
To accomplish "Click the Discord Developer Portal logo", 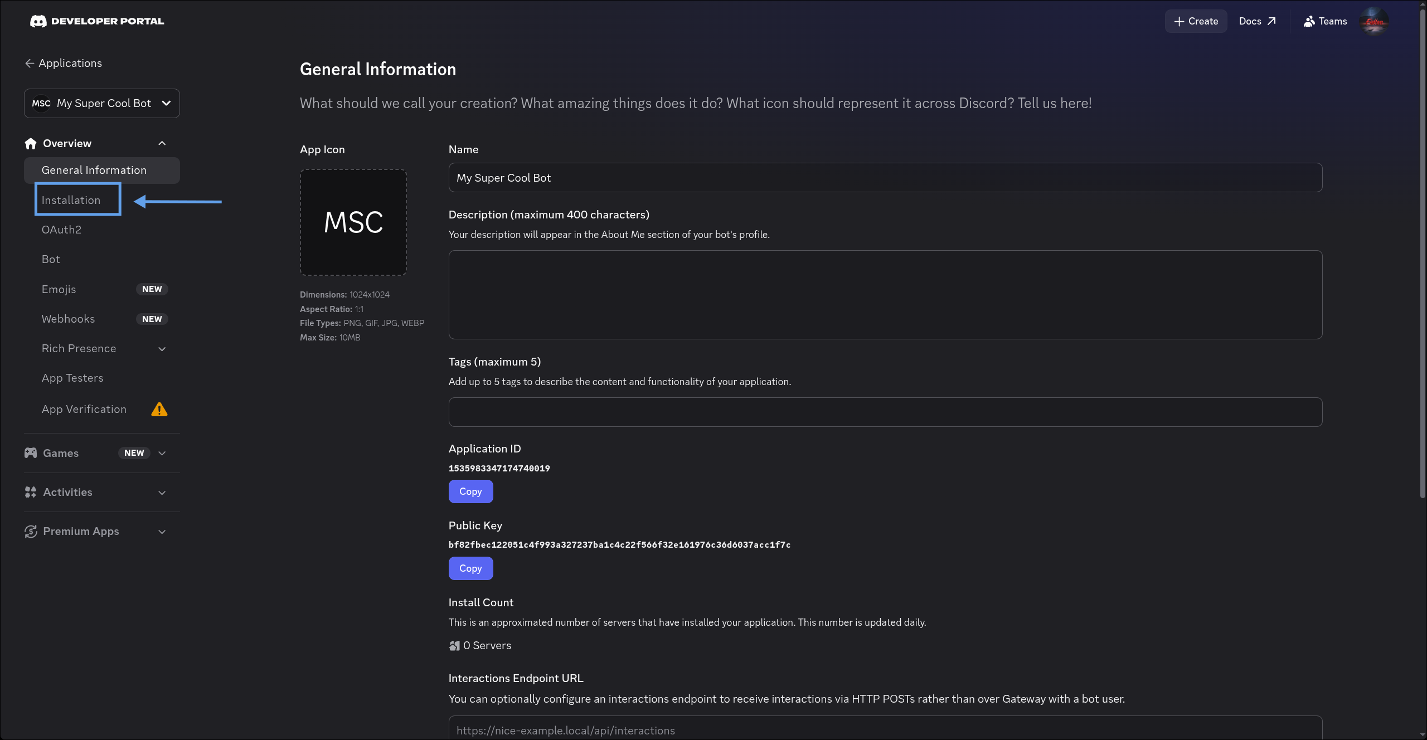I will click(x=97, y=21).
